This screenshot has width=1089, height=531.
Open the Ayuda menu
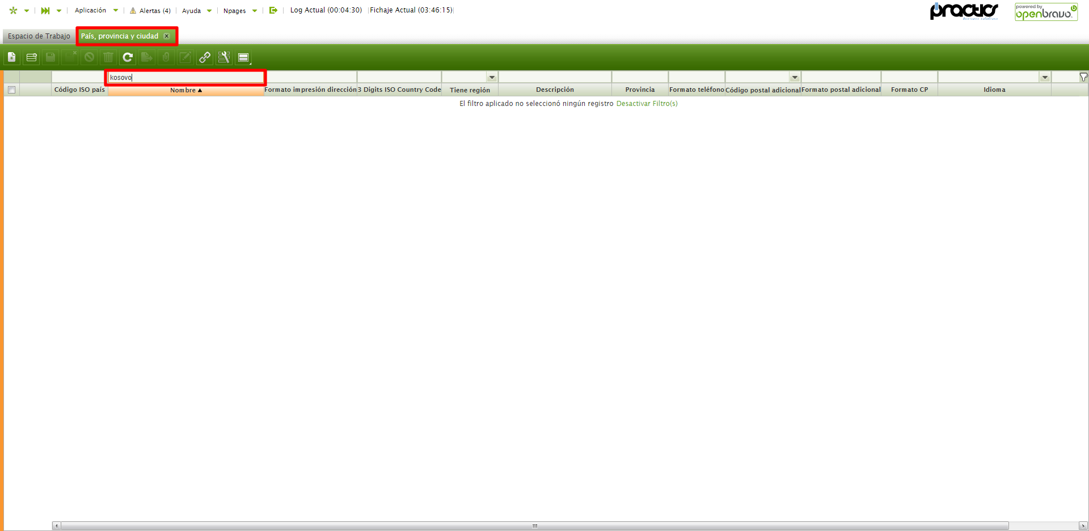(192, 11)
